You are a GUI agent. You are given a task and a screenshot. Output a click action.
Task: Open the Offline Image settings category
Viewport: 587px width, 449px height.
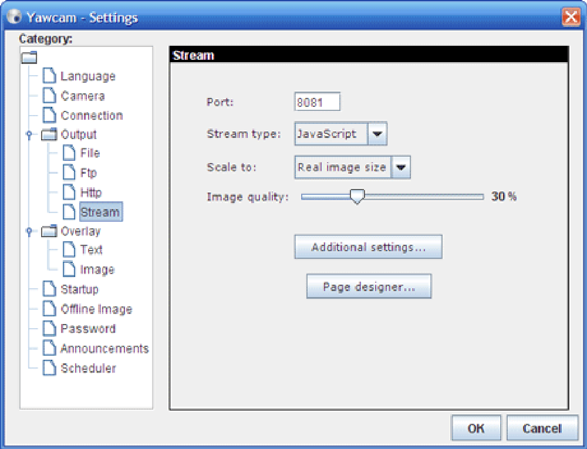(96, 309)
